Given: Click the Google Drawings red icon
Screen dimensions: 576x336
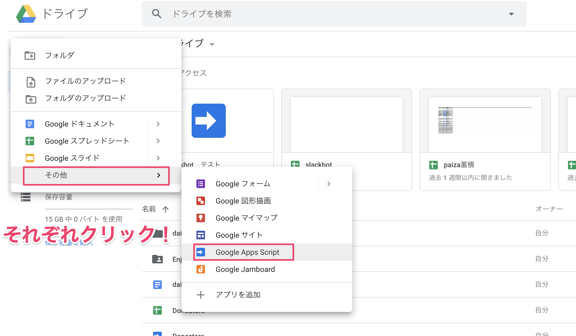Looking at the screenshot, I should (201, 201).
